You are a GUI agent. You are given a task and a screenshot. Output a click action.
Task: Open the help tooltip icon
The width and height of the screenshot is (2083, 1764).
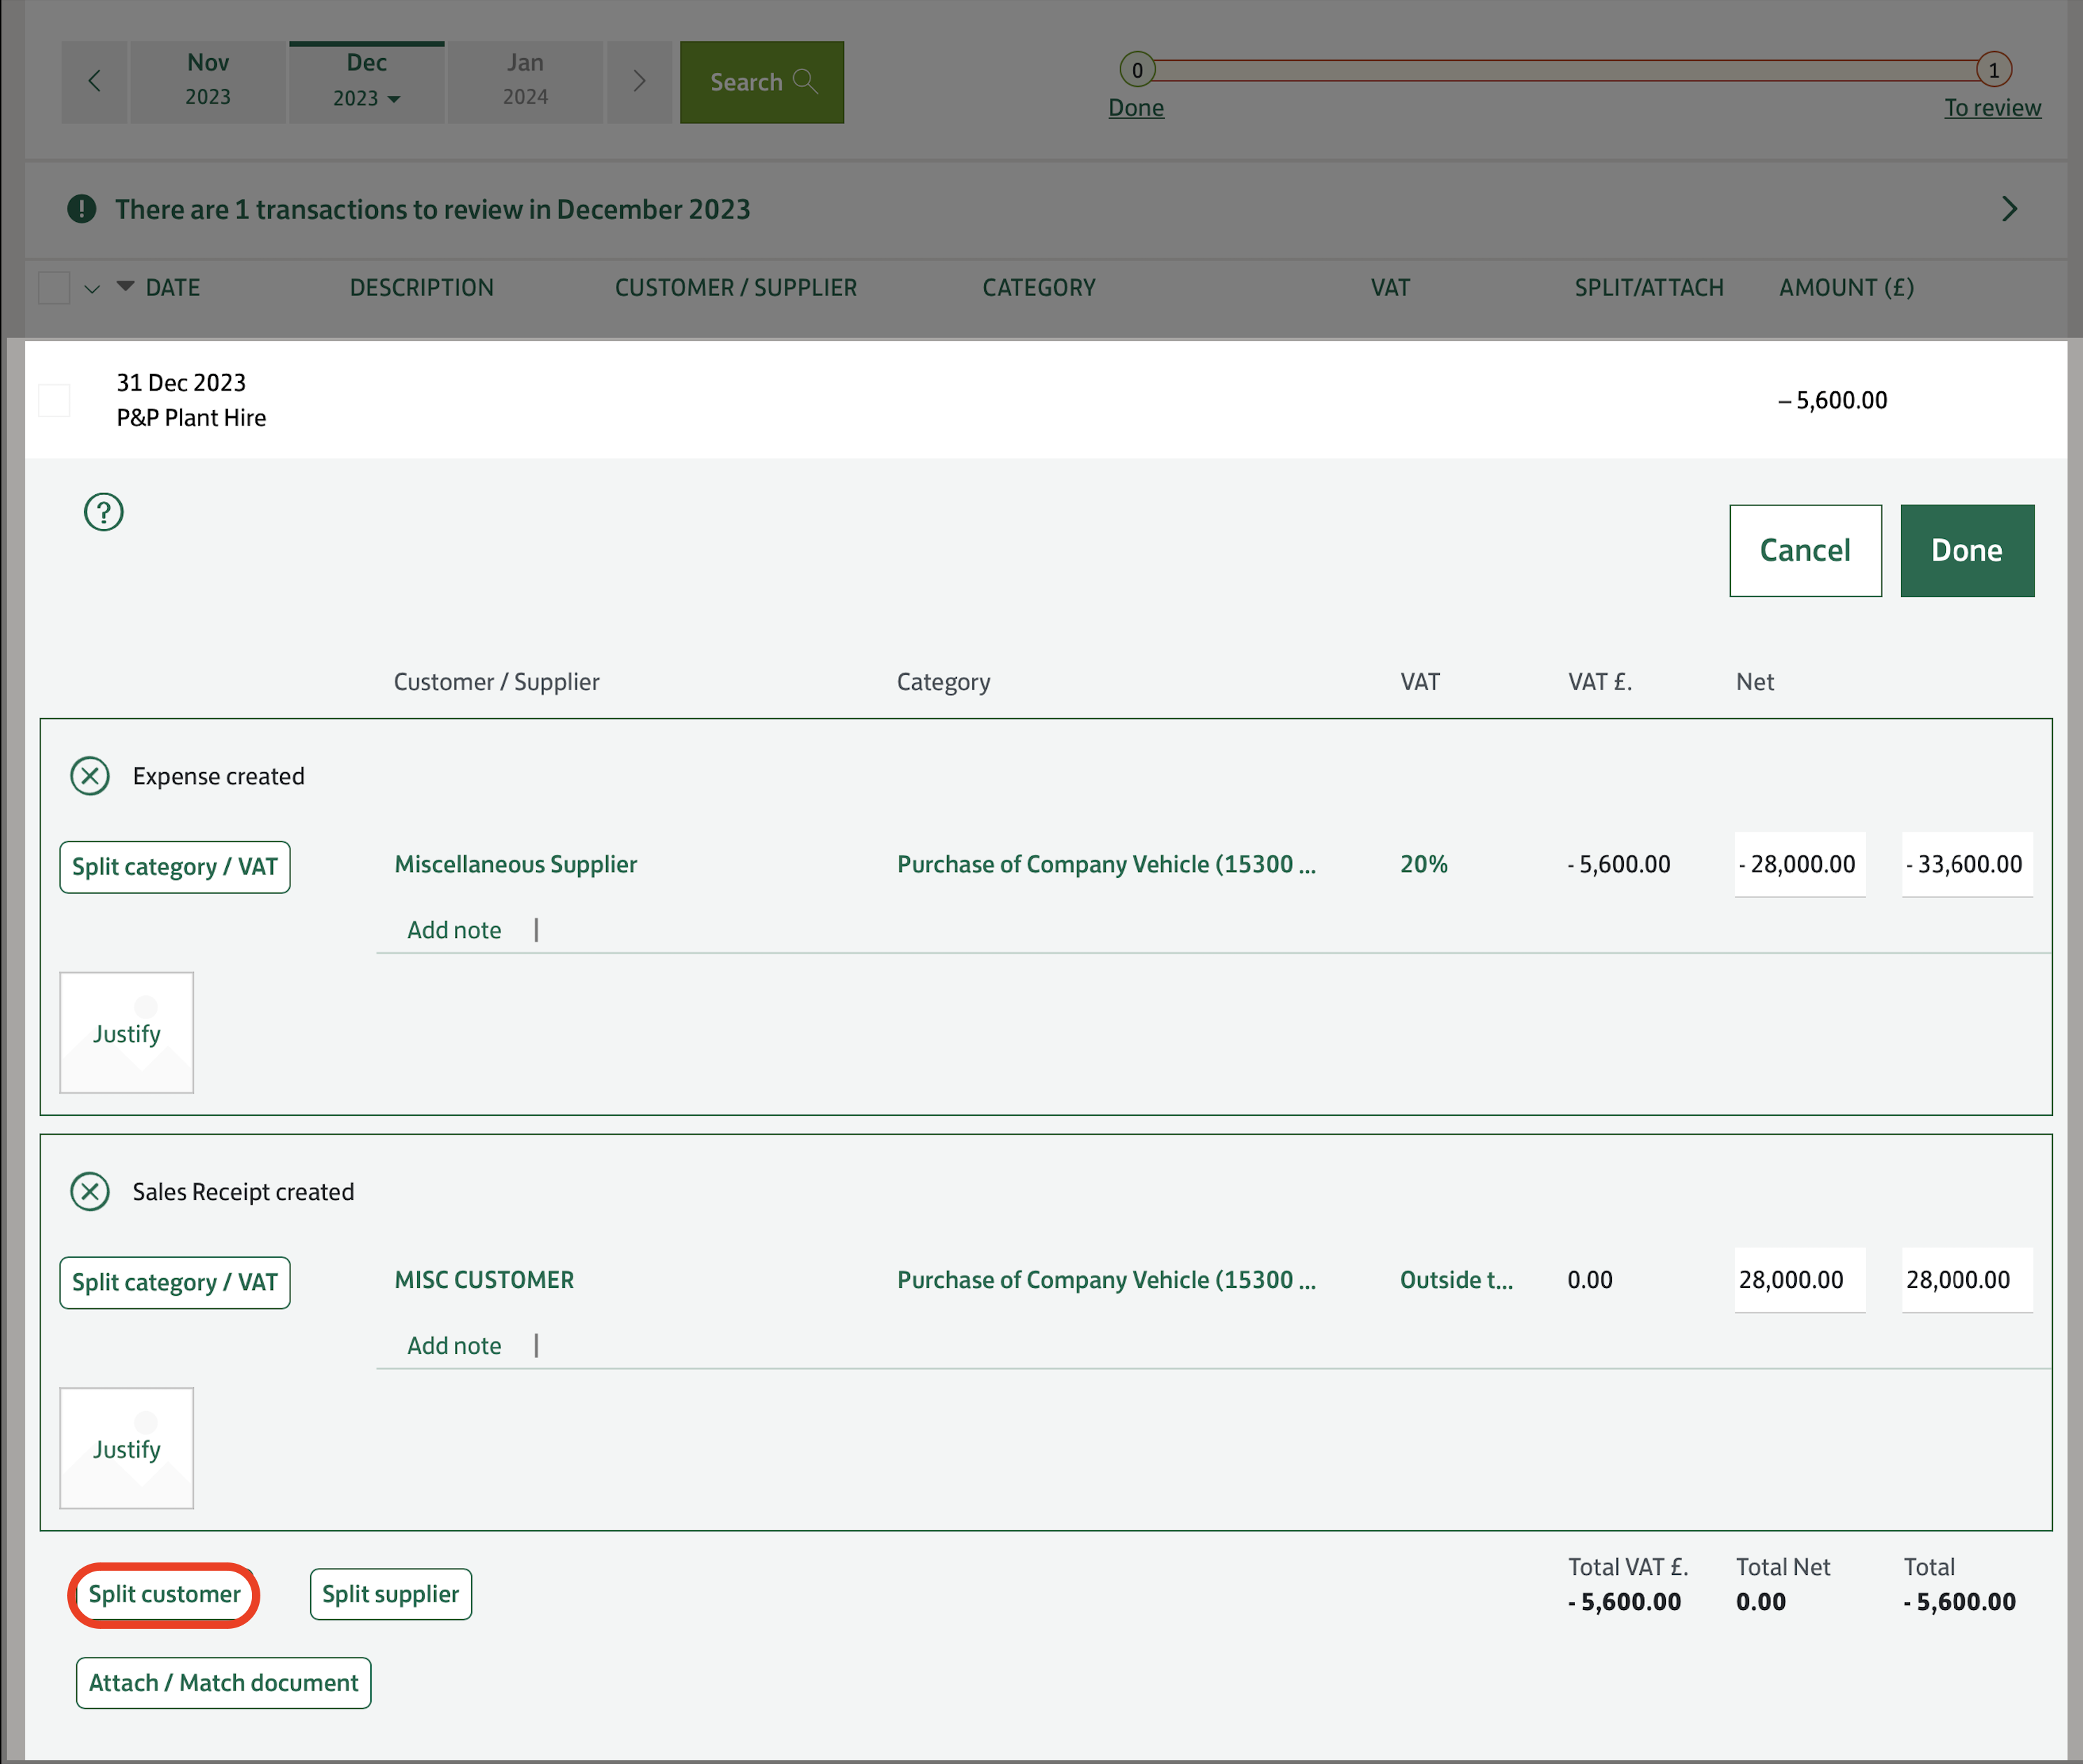[103, 511]
